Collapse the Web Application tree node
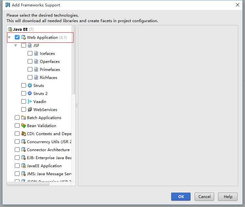The image size is (245, 207). pos(9,38)
